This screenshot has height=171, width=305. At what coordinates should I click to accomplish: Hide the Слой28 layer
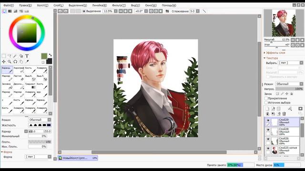(268, 130)
